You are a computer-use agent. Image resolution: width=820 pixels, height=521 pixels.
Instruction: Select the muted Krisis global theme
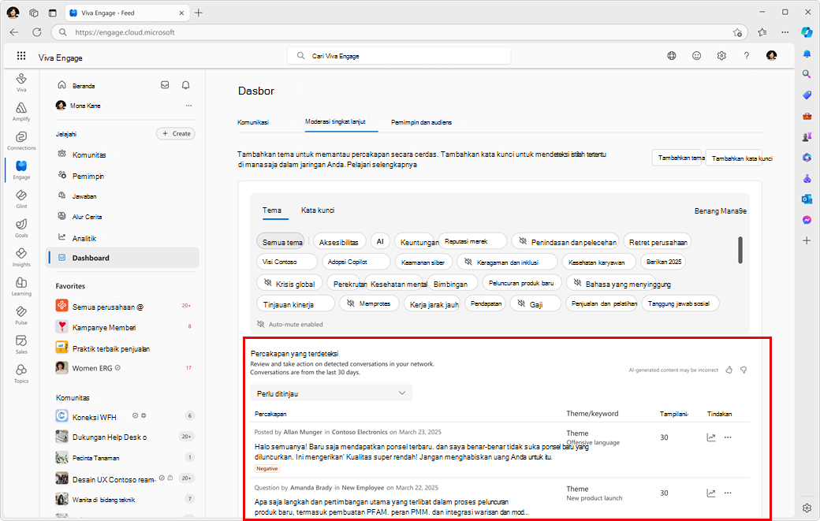289,283
